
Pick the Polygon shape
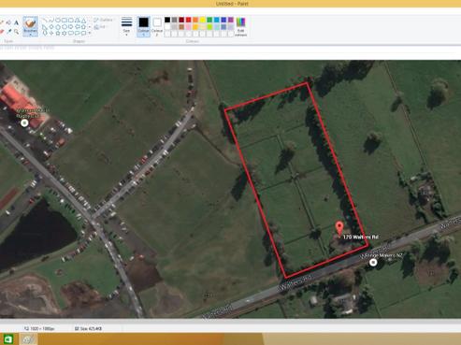[77, 20]
